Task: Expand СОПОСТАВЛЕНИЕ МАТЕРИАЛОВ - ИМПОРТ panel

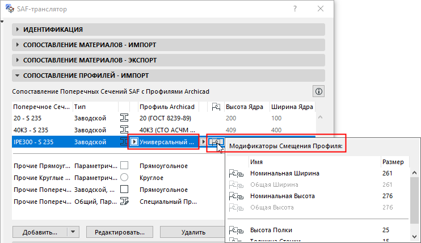Action: (169, 45)
